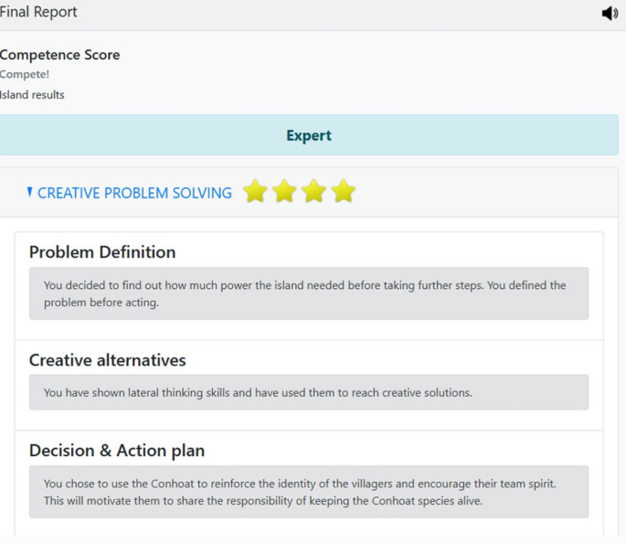
Task: Select the Decision & Action plan heading
Action: click(x=117, y=451)
